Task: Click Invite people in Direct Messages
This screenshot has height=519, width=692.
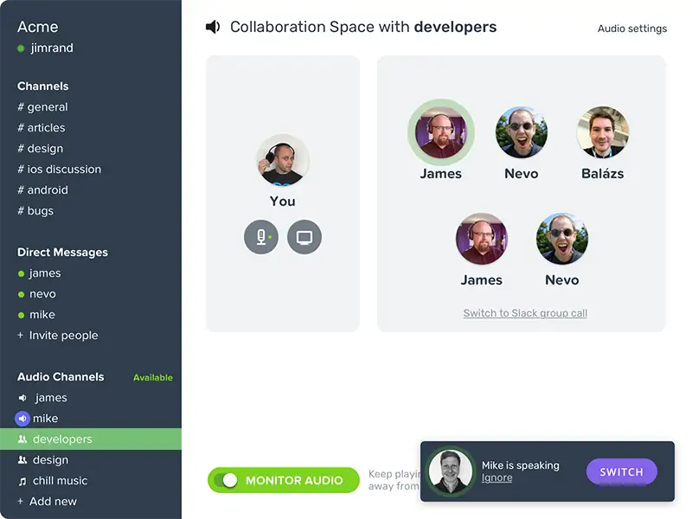Action: click(63, 336)
